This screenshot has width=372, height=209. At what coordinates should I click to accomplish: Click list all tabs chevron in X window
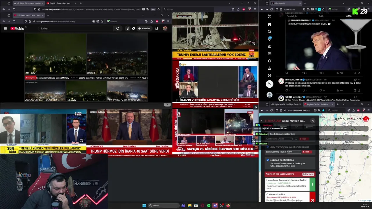tap(344, 3)
